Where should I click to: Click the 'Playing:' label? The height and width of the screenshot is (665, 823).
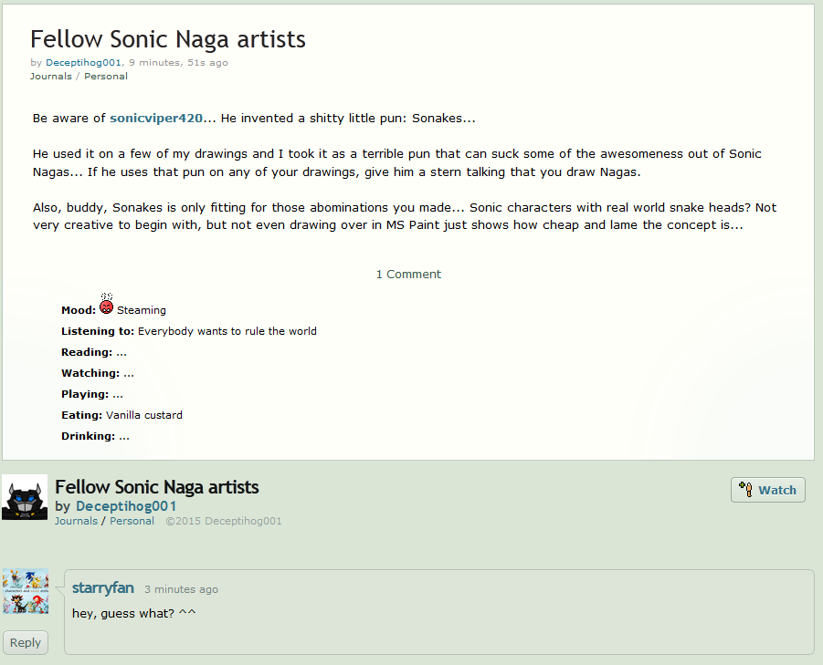[x=85, y=394]
